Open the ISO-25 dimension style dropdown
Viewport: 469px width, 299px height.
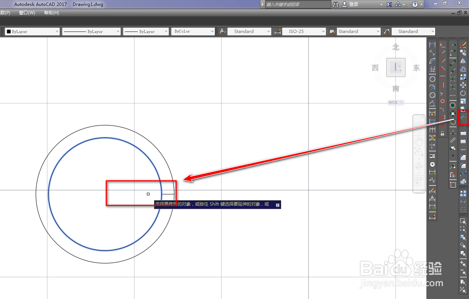pyautogui.click(x=304, y=32)
